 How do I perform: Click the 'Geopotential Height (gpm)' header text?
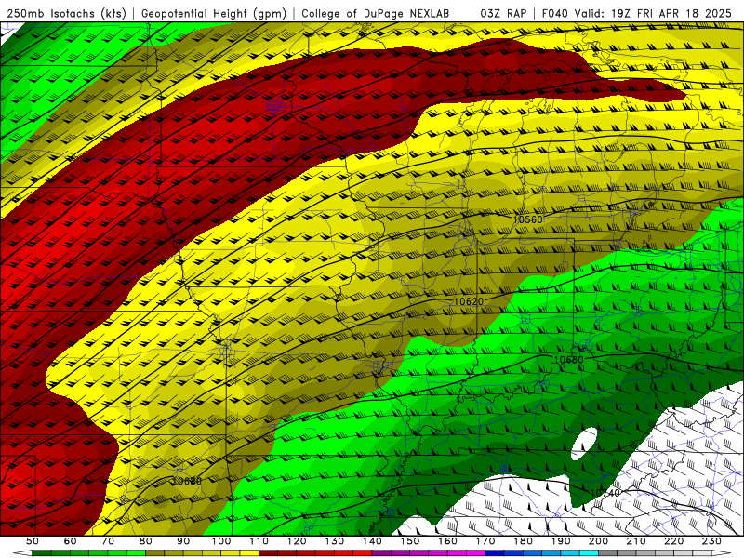point(214,13)
